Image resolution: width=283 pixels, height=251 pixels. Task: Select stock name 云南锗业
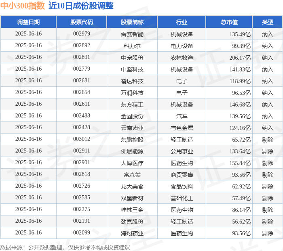(x=132, y=128)
